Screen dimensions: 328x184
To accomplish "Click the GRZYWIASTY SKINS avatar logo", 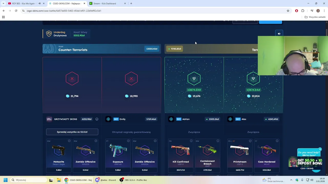I will (49, 119).
